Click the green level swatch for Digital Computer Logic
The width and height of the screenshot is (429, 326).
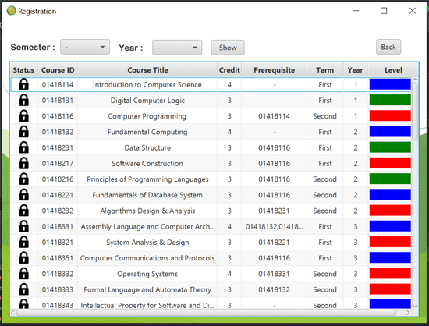tap(390, 100)
